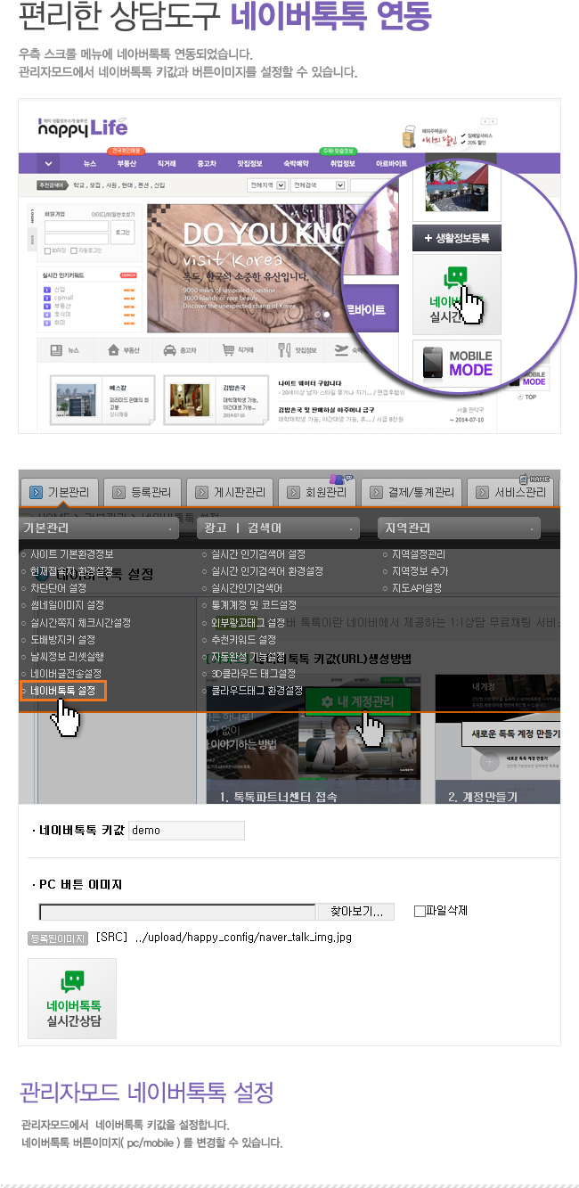The image size is (579, 1188).
Task: Select the 네이버톡톡 설정 menu item
Action: click(x=62, y=690)
